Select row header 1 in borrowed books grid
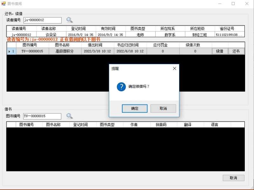 click(x=11, y=51)
